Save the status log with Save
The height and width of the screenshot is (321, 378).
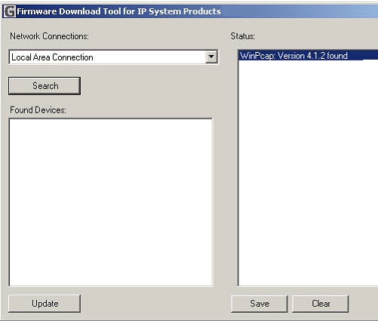coord(260,304)
